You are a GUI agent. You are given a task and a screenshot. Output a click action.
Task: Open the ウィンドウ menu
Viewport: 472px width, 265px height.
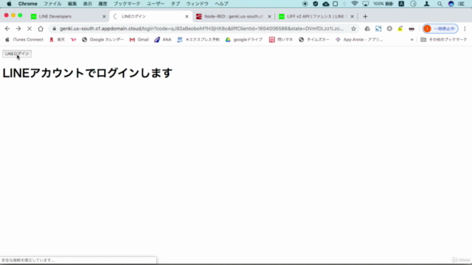(x=197, y=4)
